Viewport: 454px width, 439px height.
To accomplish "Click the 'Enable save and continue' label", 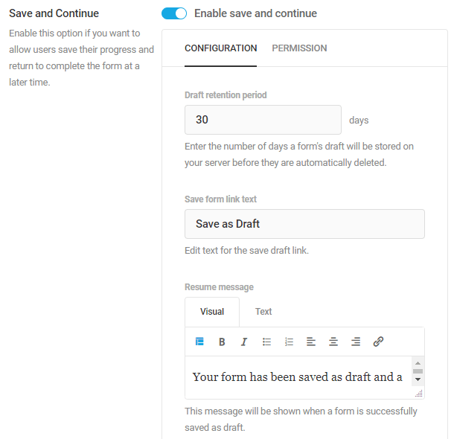I will pos(255,13).
